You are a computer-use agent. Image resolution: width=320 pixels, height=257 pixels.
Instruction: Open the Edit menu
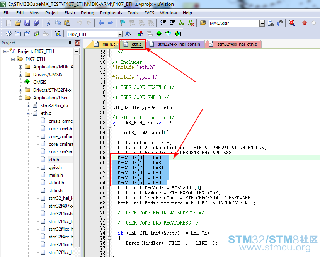point(20,13)
